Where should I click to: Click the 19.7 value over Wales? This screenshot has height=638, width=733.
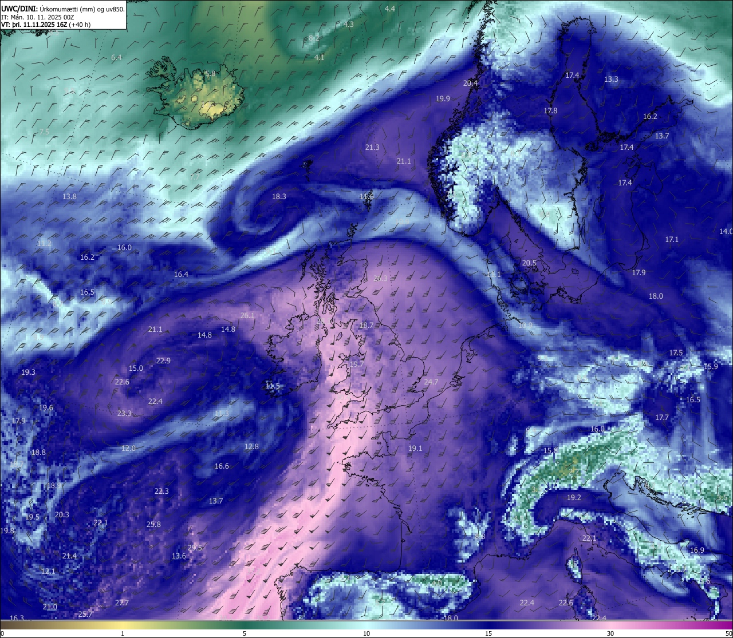(357, 364)
